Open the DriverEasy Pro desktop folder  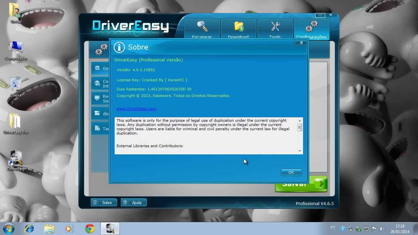coord(16,124)
